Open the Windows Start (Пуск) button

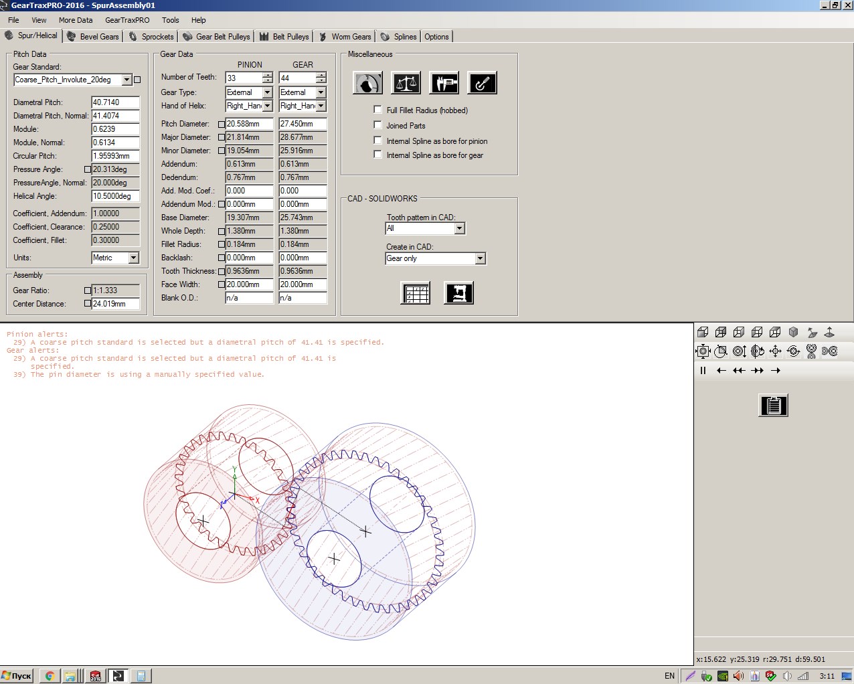tap(17, 676)
